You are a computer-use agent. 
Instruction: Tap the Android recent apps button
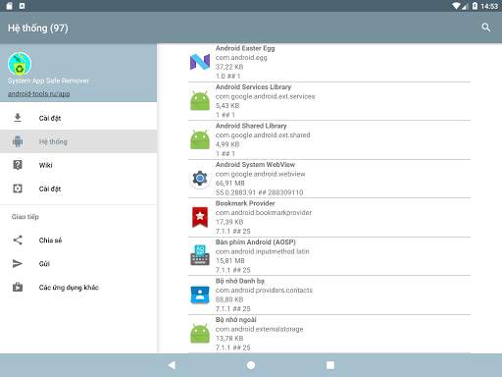(x=330, y=365)
